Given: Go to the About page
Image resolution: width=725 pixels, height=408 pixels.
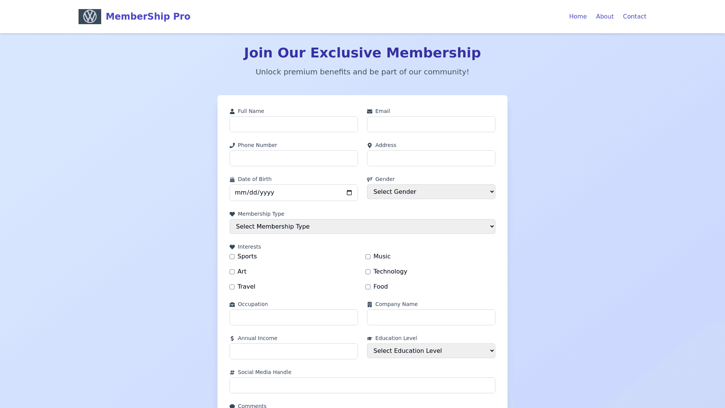Looking at the screenshot, I should click(x=605, y=17).
